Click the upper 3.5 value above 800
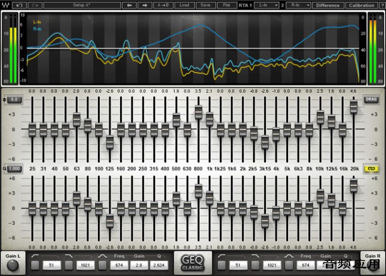Screen dimensions: 386x276 198,91
